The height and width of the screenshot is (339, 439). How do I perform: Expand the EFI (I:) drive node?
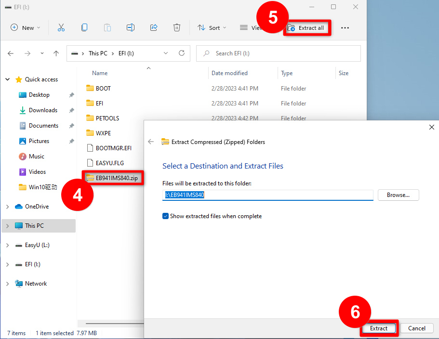pos(8,264)
